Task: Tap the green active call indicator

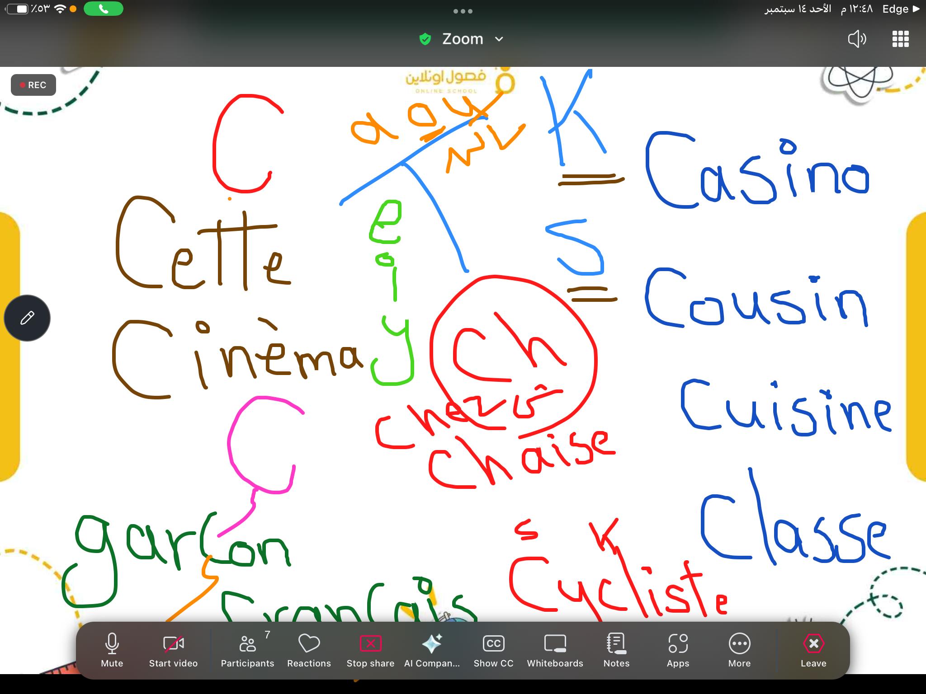Action: coord(104,9)
